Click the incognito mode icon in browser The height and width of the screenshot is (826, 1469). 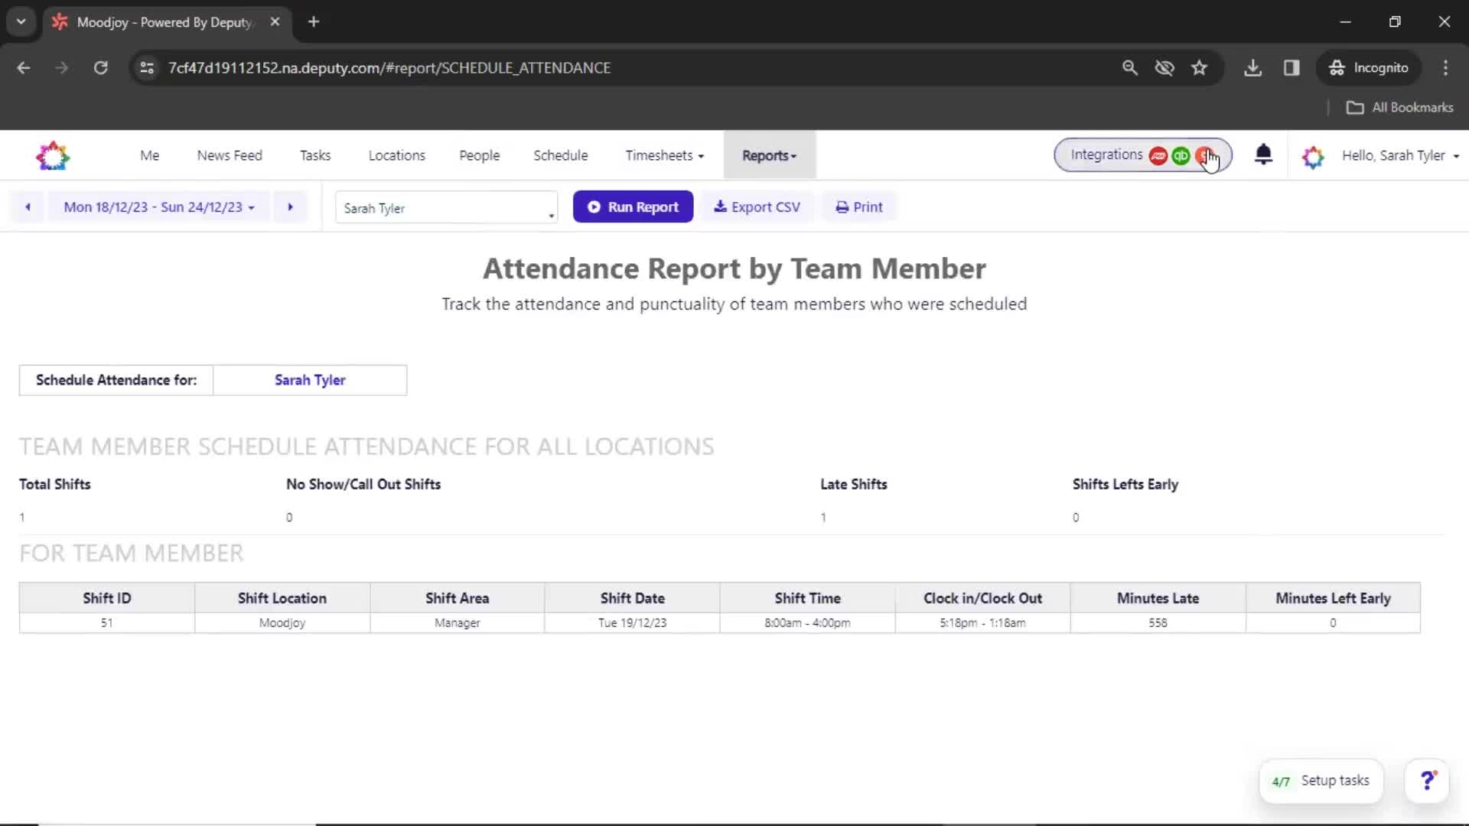tap(1338, 67)
